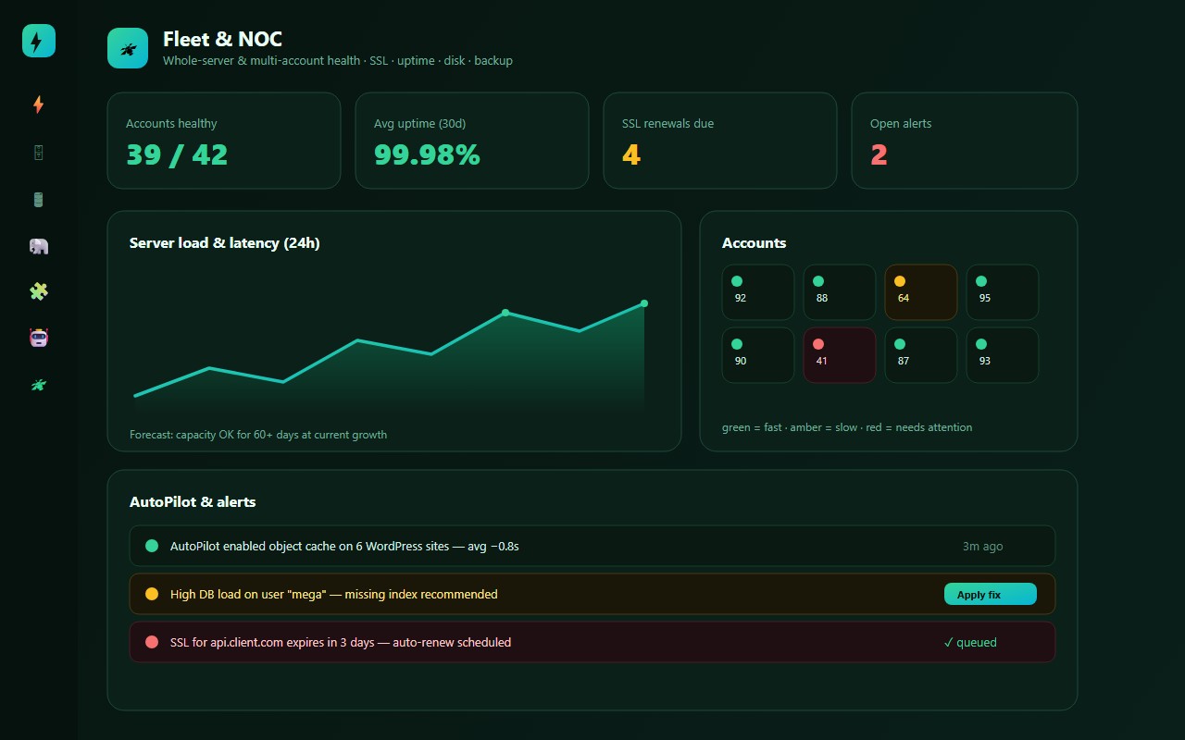1185x740 pixels.
Task: Click the green status dot on cache alert
Action: [x=152, y=546]
